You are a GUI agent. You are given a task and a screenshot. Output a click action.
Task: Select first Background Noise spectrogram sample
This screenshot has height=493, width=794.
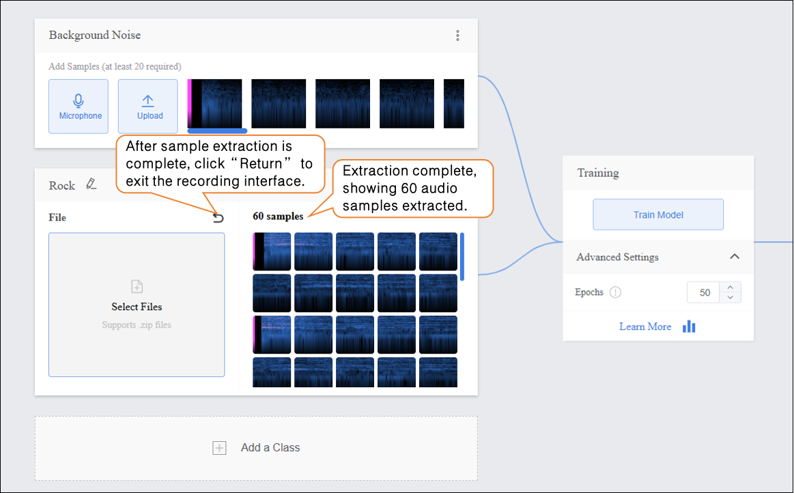(215, 104)
